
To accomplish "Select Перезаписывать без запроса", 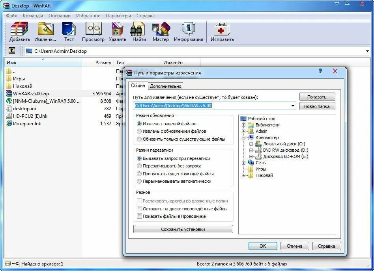I will tap(139, 166).
